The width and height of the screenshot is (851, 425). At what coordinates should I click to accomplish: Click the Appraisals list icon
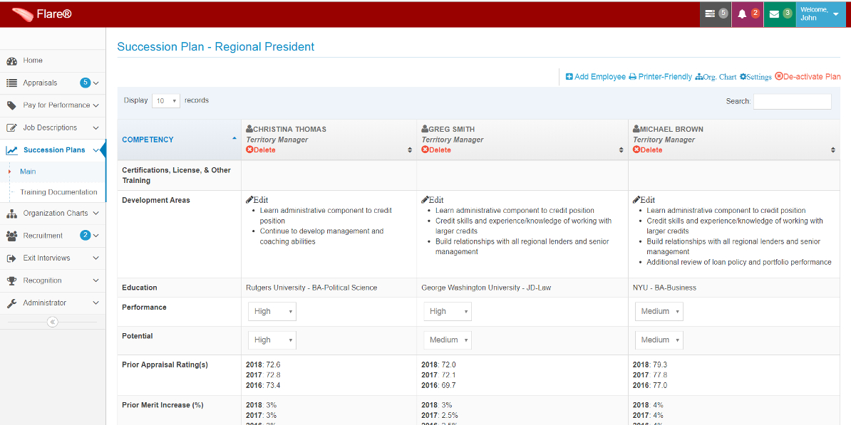click(x=12, y=83)
